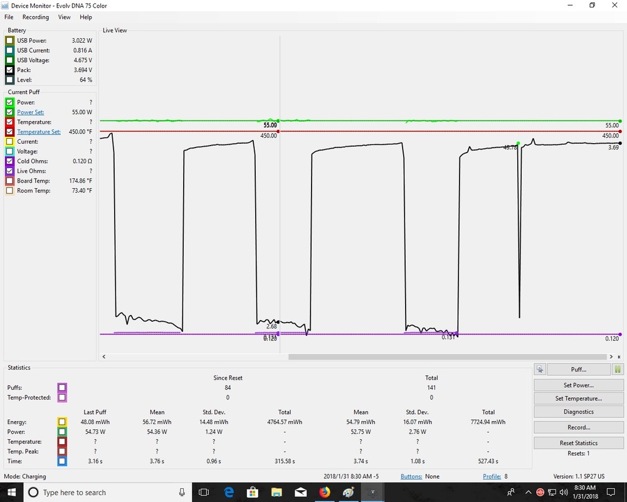
Task: Open the Mail app in the taskbar
Action: click(300, 492)
